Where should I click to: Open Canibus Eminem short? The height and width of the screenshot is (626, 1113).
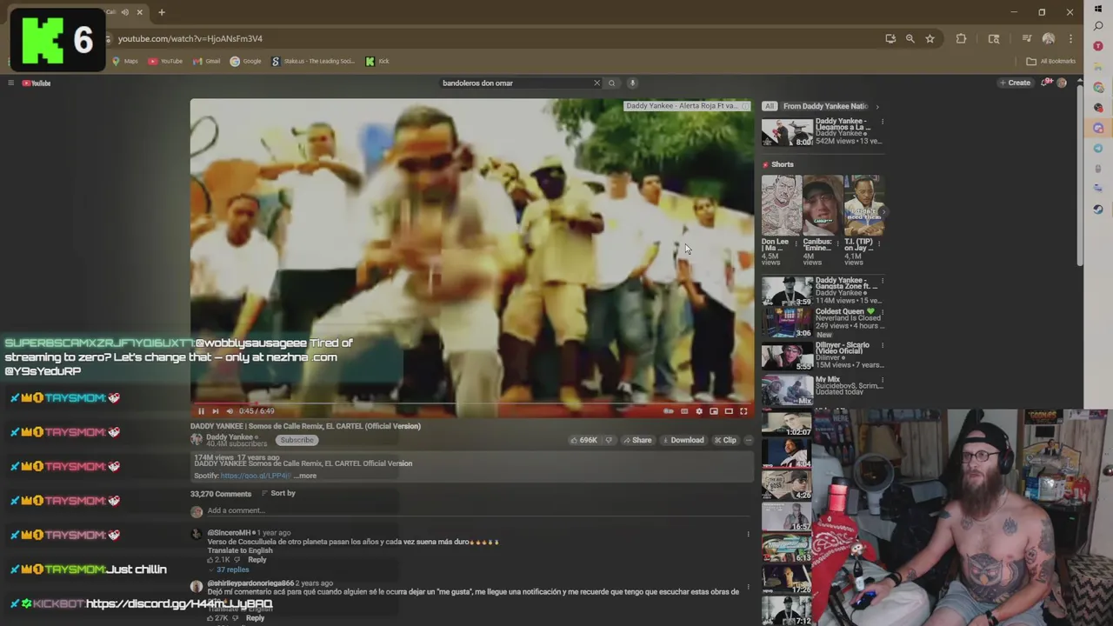coord(822,206)
